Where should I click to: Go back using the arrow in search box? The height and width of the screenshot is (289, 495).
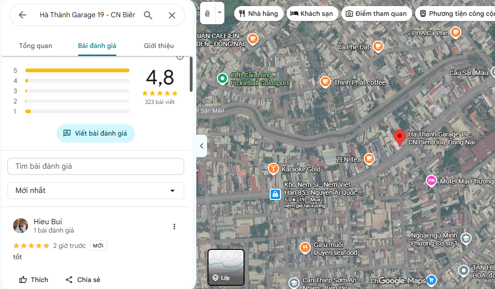tap(22, 15)
